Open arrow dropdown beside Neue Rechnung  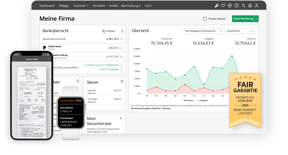click(x=256, y=19)
